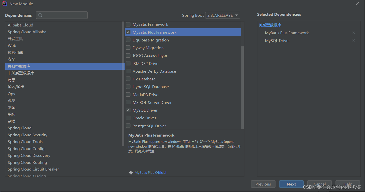Tick the JOOQ Access Layer checkbox

point(128,55)
